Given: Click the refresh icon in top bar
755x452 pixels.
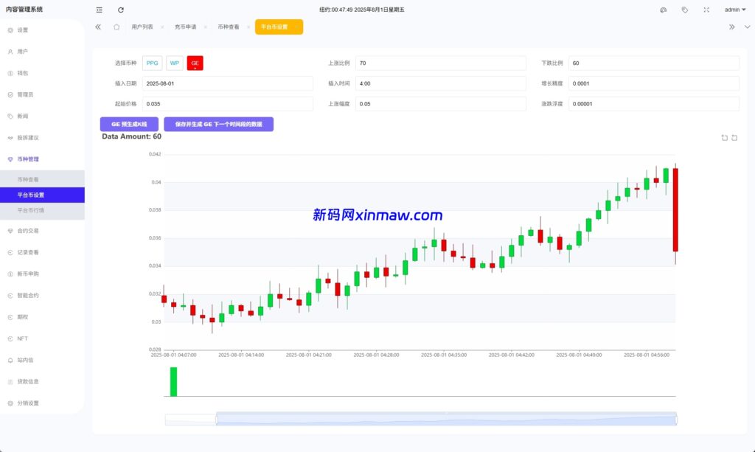Looking at the screenshot, I should tap(121, 10).
